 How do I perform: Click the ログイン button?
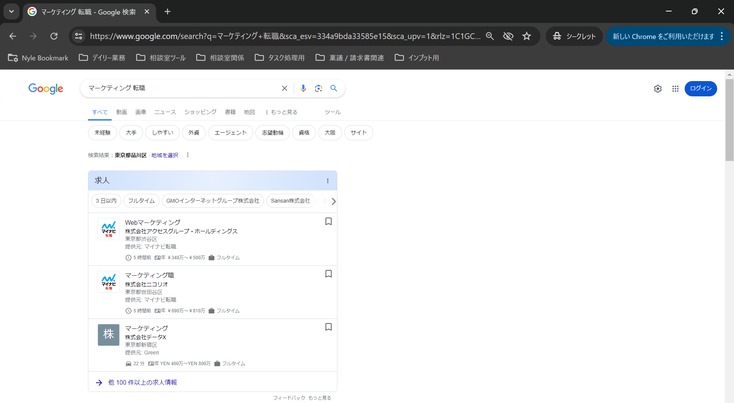[x=701, y=89]
